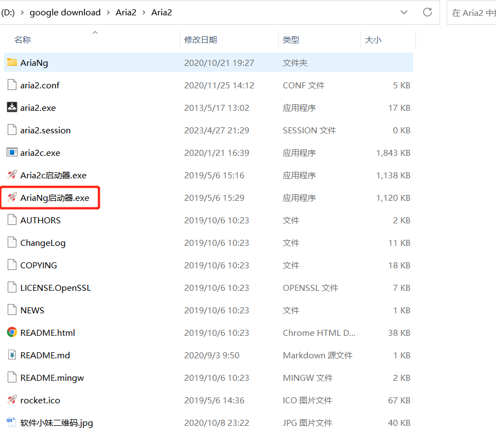Refresh the current folder view
Screen dimensions: 496x439
pos(427,12)
